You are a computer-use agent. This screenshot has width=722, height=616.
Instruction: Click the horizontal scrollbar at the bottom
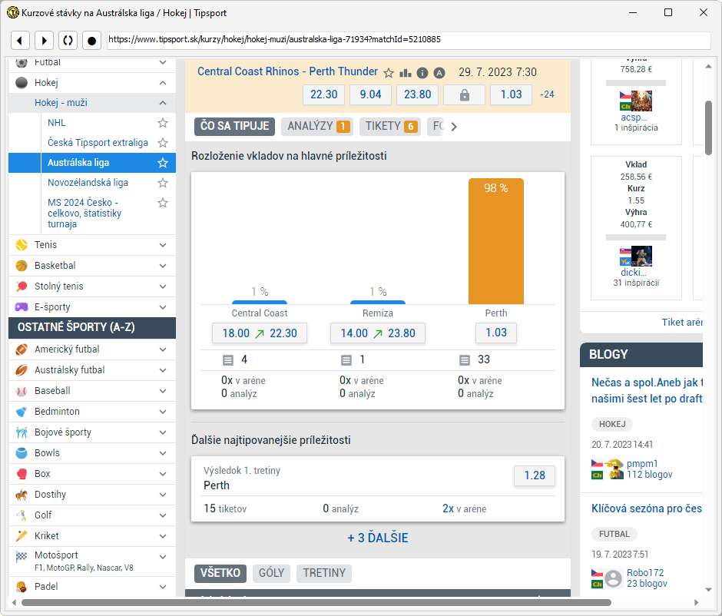[316, 603]
